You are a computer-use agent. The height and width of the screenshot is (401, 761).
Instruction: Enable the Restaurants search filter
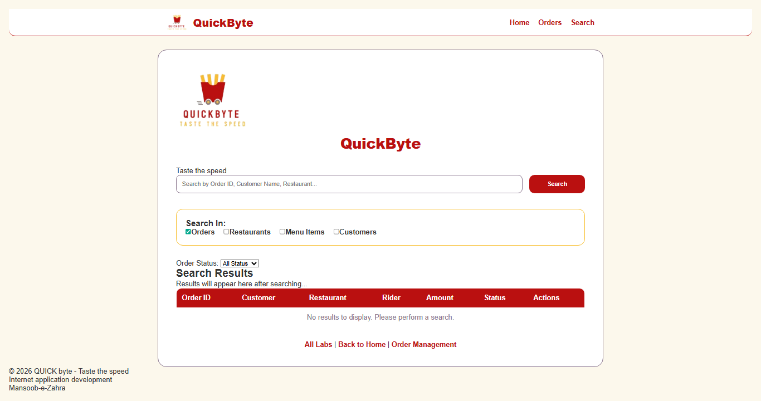[x=226, y=231]
